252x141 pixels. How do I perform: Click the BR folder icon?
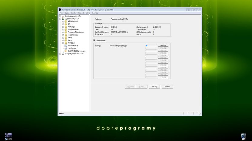pyautogui.click(x=66, y=24)
